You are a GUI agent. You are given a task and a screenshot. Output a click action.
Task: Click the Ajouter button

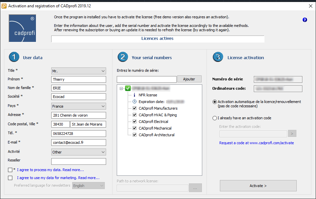point(189,79)
